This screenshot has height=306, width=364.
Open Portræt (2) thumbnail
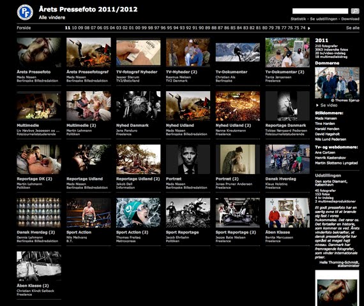coord(238,159)
